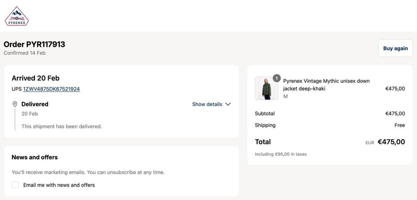This screenshot has width=417, height=200.
Task: Click the 'Show details' text
Action: 207,104
